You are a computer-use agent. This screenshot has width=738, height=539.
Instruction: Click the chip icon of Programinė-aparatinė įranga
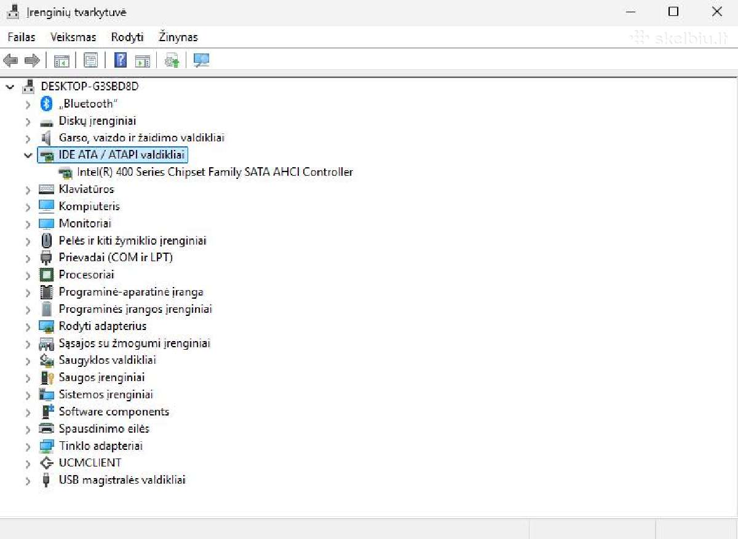point(46,292)
